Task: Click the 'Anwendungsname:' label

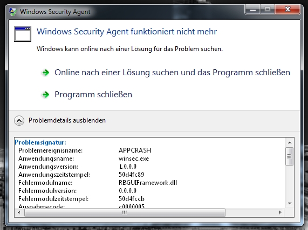Action: (46, 159)
